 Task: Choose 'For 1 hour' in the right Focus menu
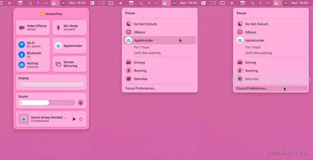[253, 47]
